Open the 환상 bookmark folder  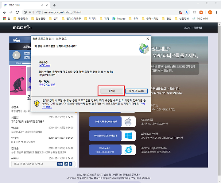(x=167, y=19)
